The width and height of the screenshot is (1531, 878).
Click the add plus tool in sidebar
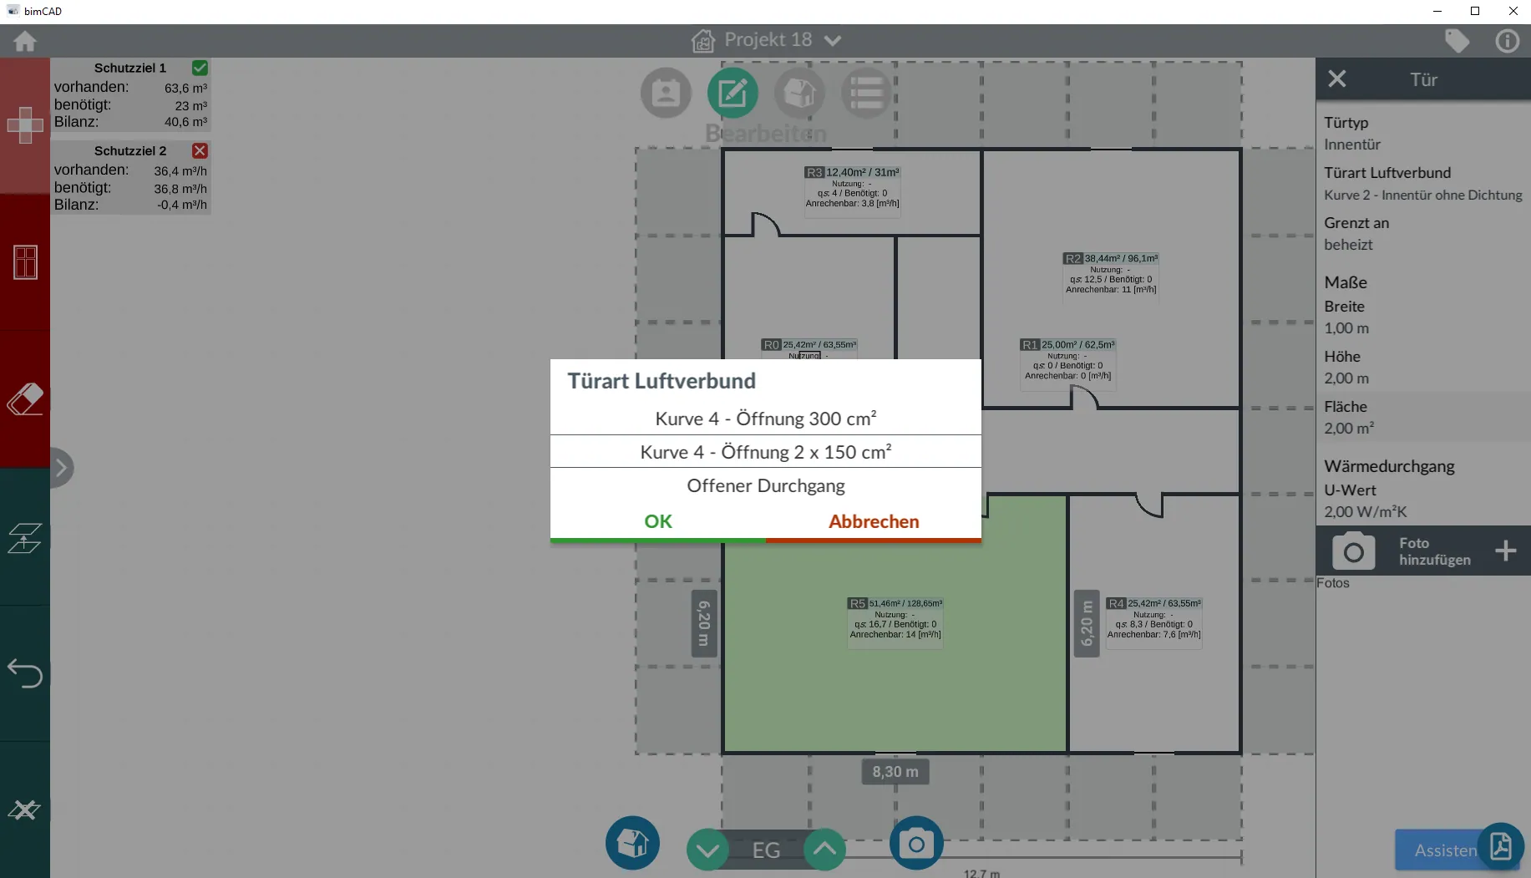click(x=25, y=125)
